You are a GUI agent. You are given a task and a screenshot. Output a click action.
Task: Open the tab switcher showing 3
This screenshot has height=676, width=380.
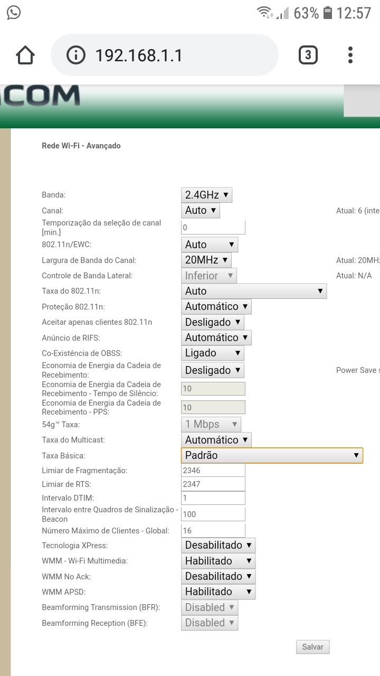pyautogui.click(x=308, y=55)
